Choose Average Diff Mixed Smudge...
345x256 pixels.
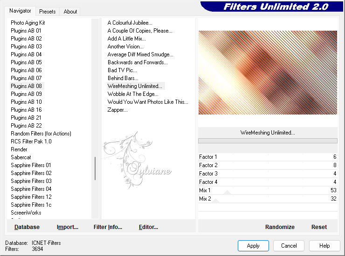[140, 54]
